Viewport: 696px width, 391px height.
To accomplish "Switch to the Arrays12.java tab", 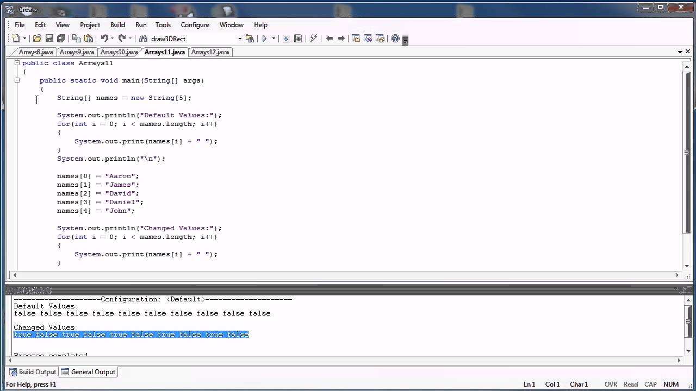I will pyautogui.click(x=210, y=52).
